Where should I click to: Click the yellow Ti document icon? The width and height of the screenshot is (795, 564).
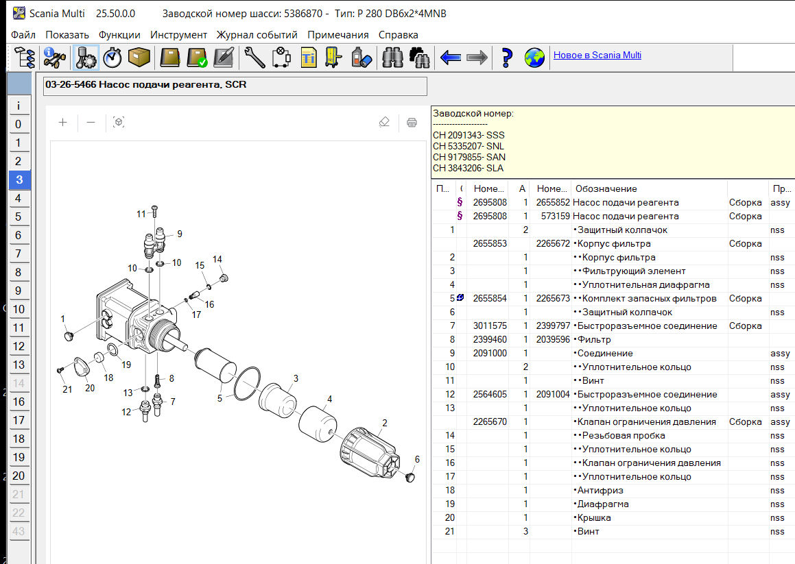point(308,58)
